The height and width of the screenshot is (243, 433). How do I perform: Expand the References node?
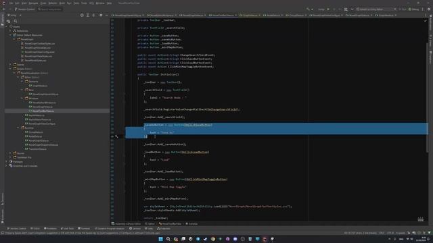[11, 31]
